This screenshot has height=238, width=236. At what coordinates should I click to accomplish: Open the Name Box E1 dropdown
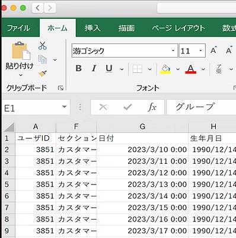click(x=64, y=107)
